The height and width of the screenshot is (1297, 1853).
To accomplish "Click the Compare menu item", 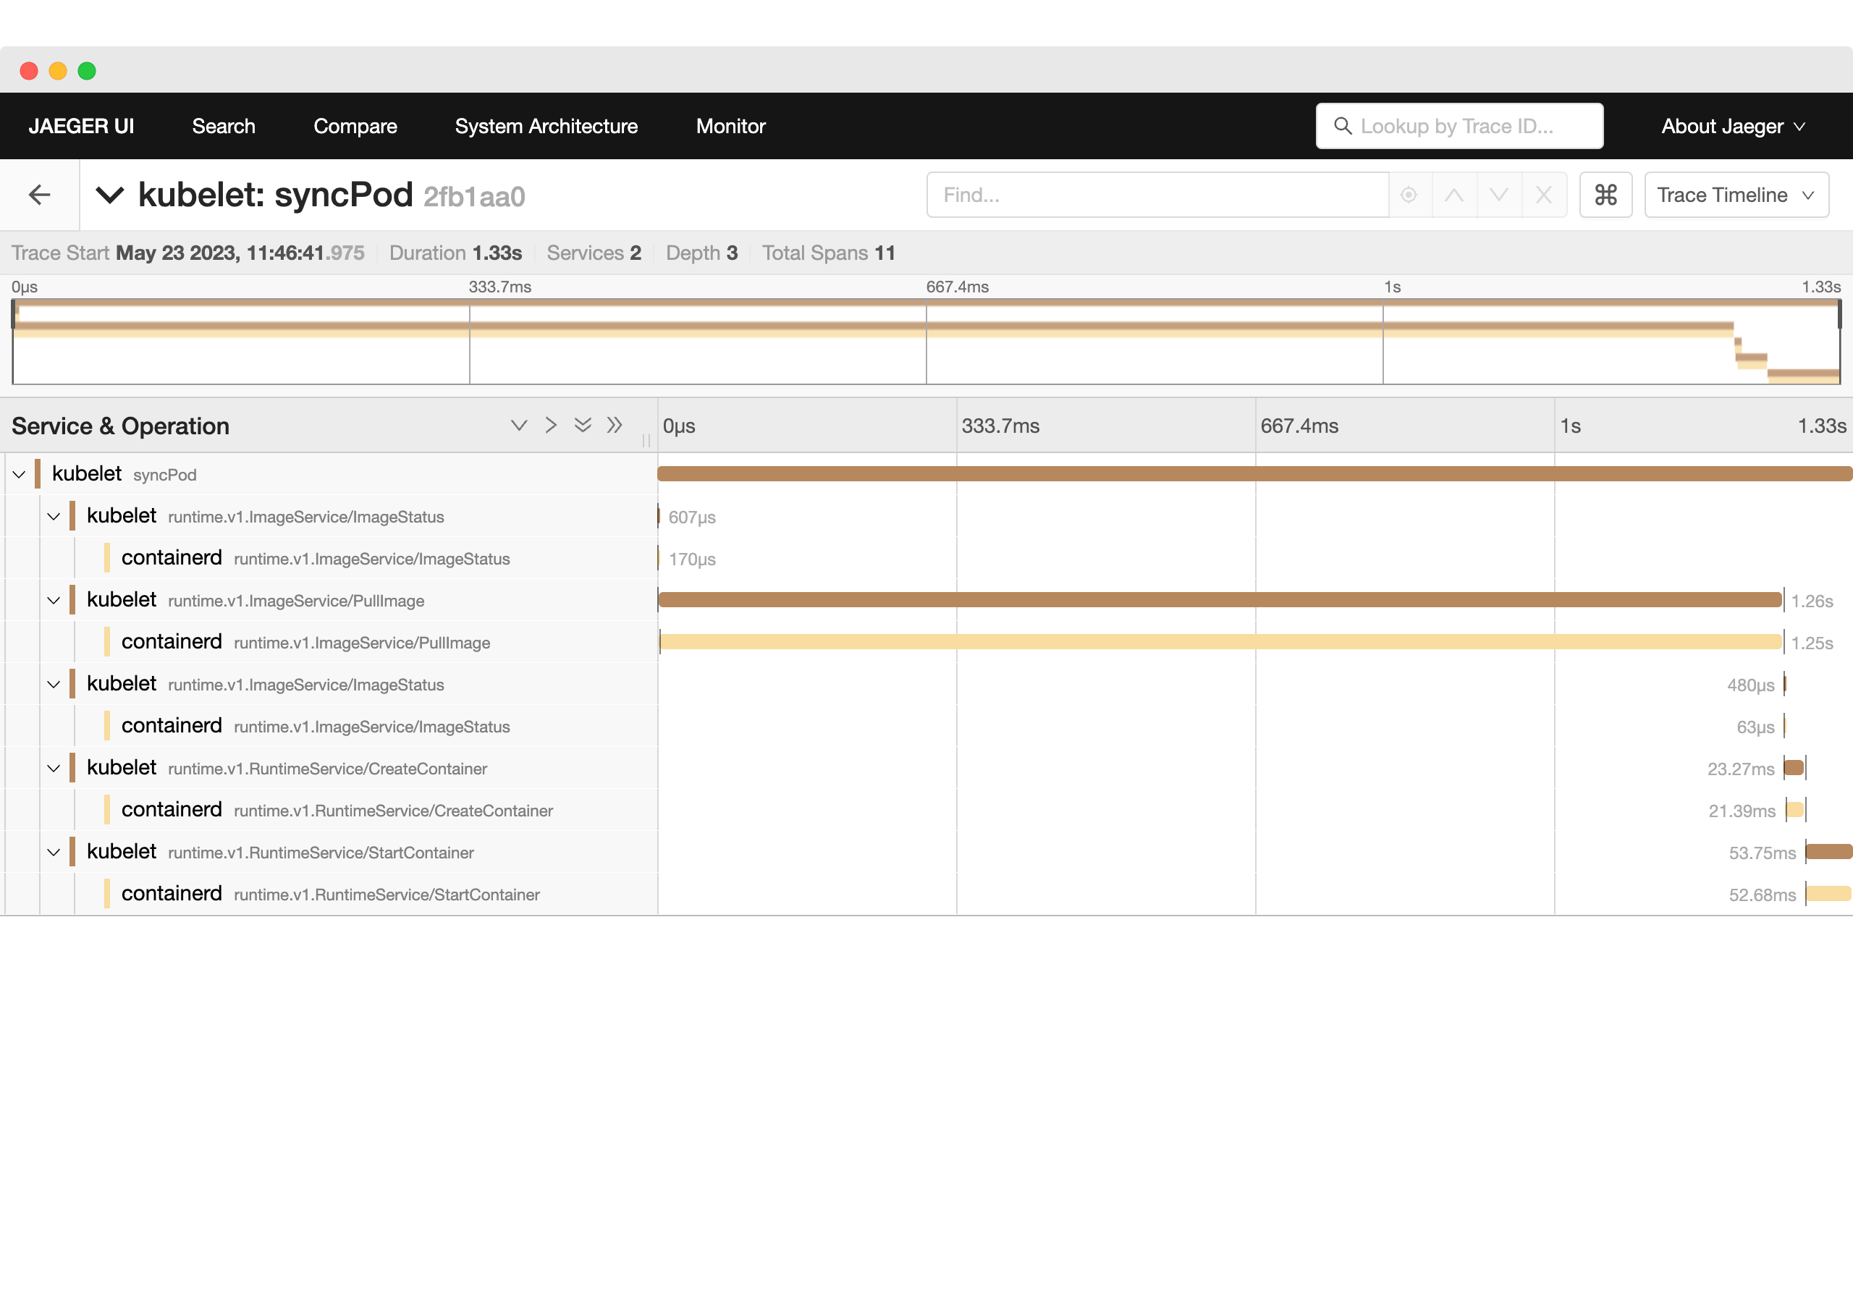I will click(355, 125).
